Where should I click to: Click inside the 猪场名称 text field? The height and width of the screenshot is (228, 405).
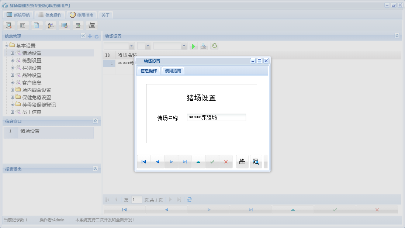(216, 117)
